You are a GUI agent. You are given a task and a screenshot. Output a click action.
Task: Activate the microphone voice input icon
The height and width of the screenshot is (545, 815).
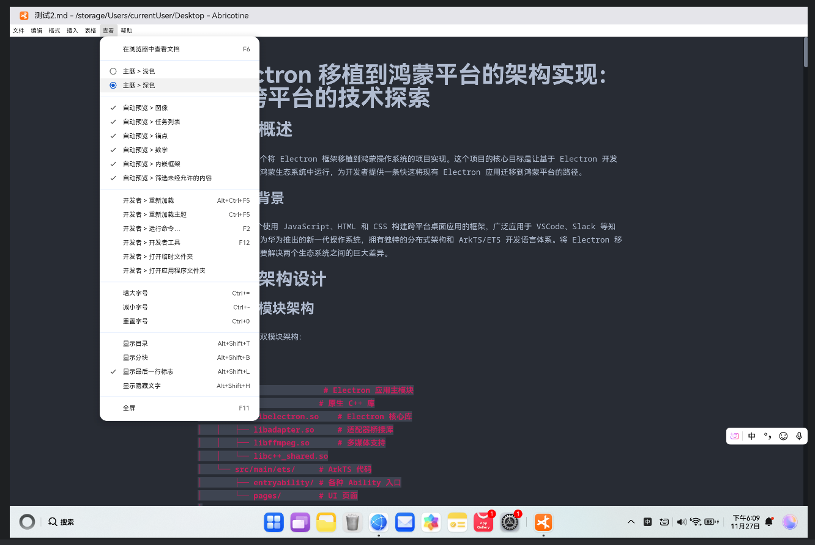[799, 436]
